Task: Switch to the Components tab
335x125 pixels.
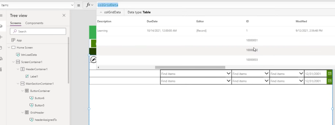Action: [x=34, y=23]
